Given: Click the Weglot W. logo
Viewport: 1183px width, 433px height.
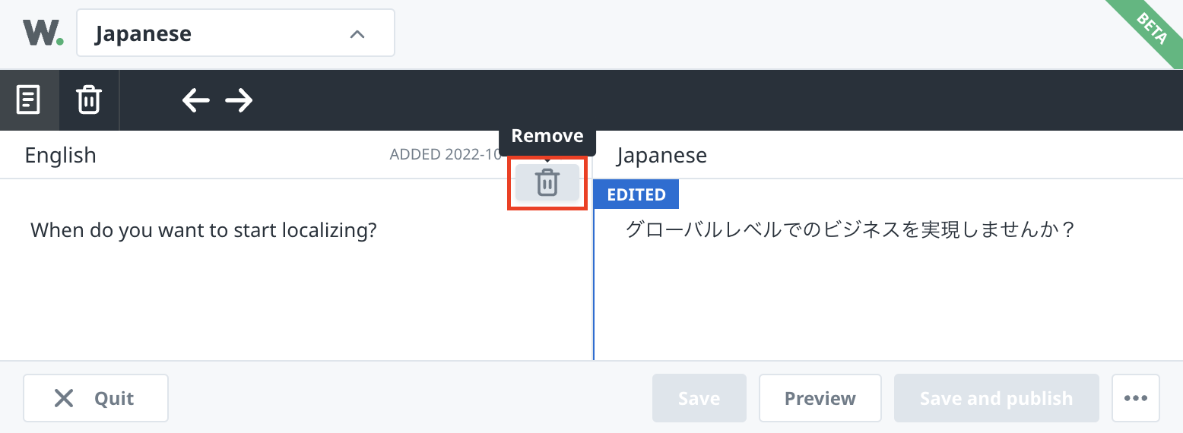Looking at the screenshot, I should [x=43, y=33].
